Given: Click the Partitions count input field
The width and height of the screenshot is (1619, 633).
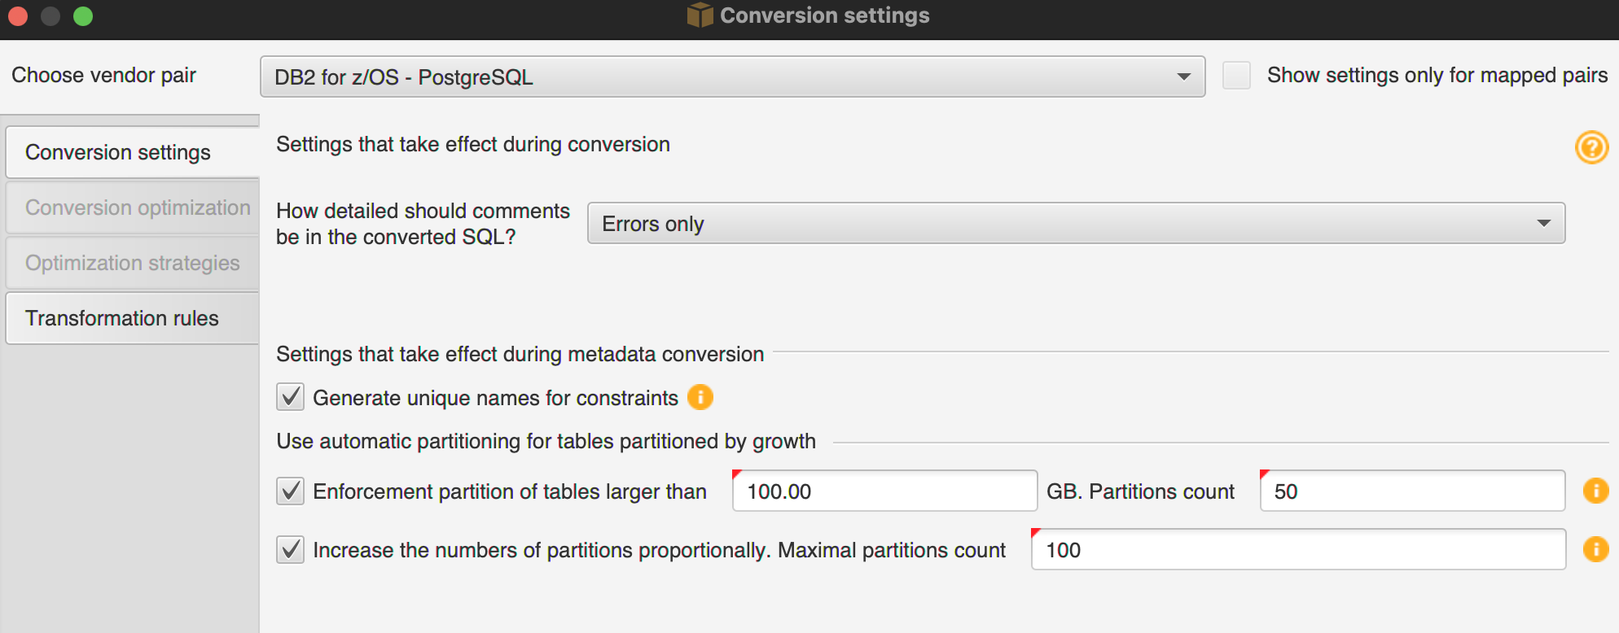Looking at the screenshot, I should [x=1412, y=491].
